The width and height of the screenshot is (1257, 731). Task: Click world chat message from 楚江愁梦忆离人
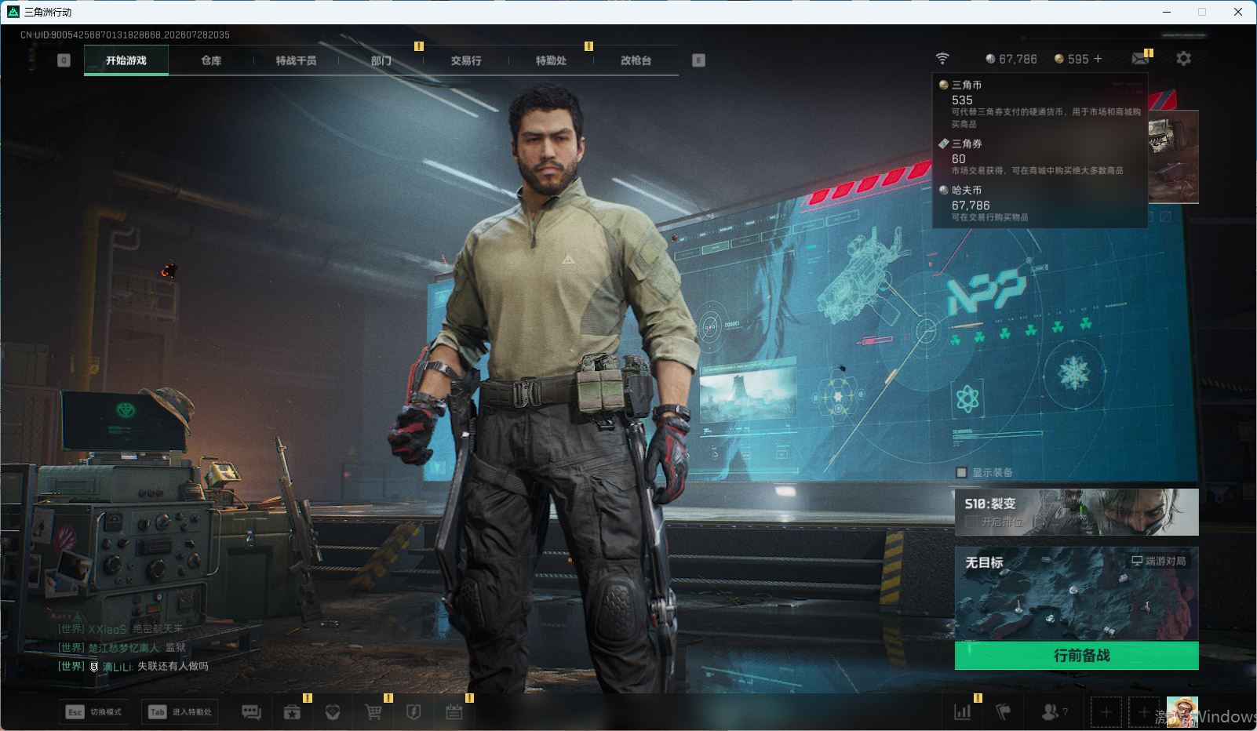[x=122, y=648]
